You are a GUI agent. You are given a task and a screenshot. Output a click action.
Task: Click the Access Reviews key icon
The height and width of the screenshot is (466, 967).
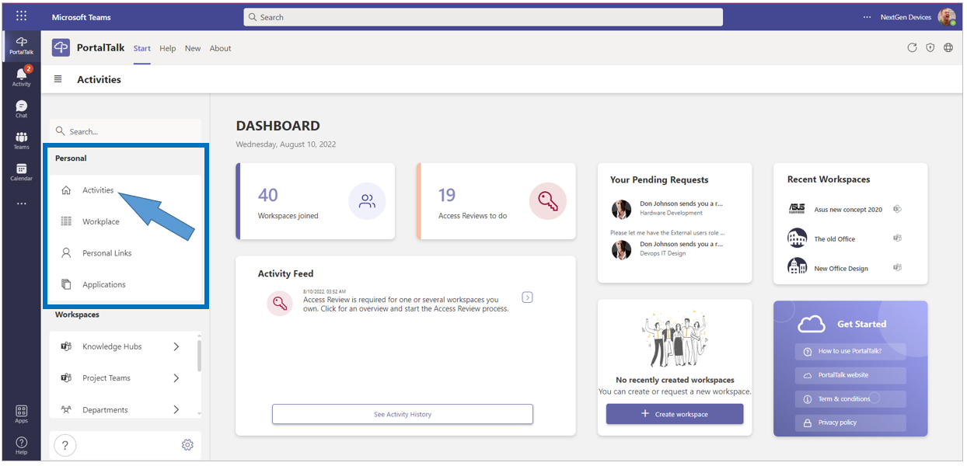pyautogui.click(x=548, y=202)
